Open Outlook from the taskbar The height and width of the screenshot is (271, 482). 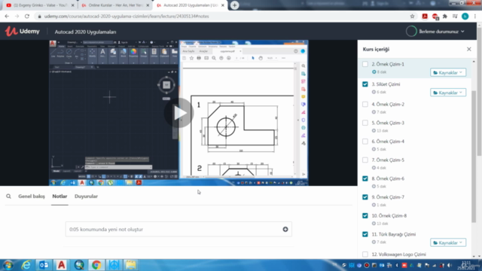click(x=44, y=265)
